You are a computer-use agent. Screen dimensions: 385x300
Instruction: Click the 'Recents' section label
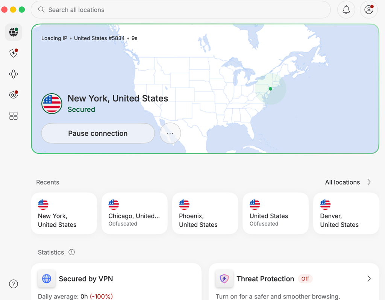coord(48,182)
